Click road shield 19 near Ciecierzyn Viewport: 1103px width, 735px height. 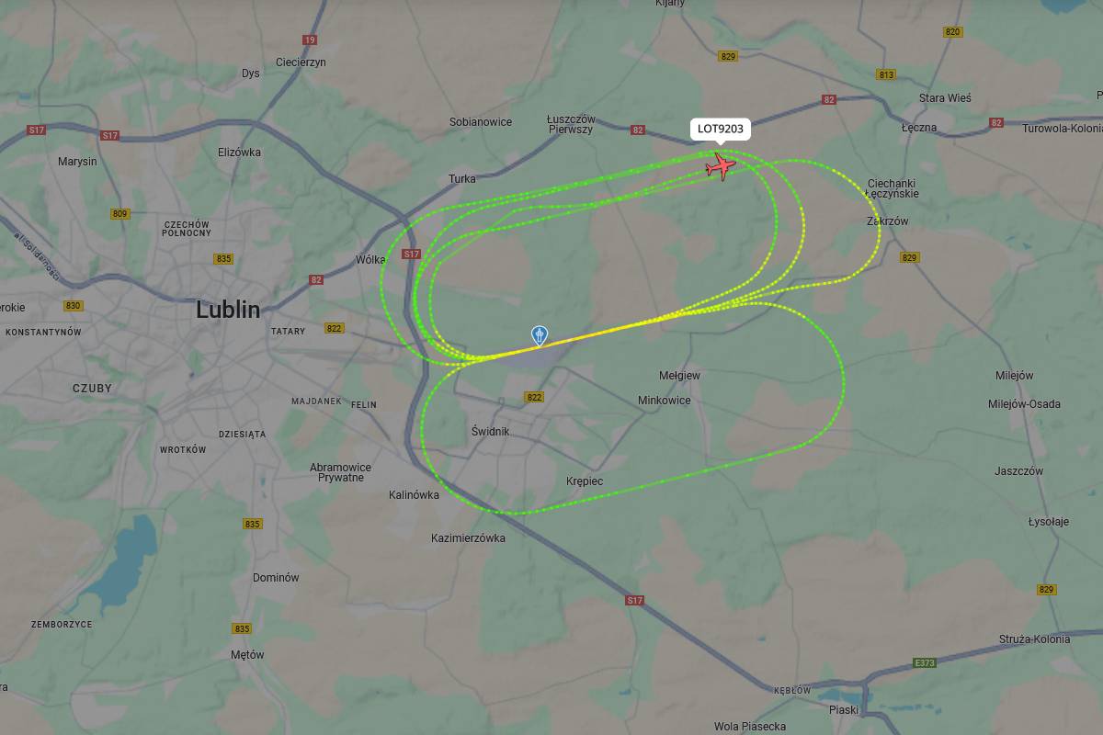[x=310, y=40]
